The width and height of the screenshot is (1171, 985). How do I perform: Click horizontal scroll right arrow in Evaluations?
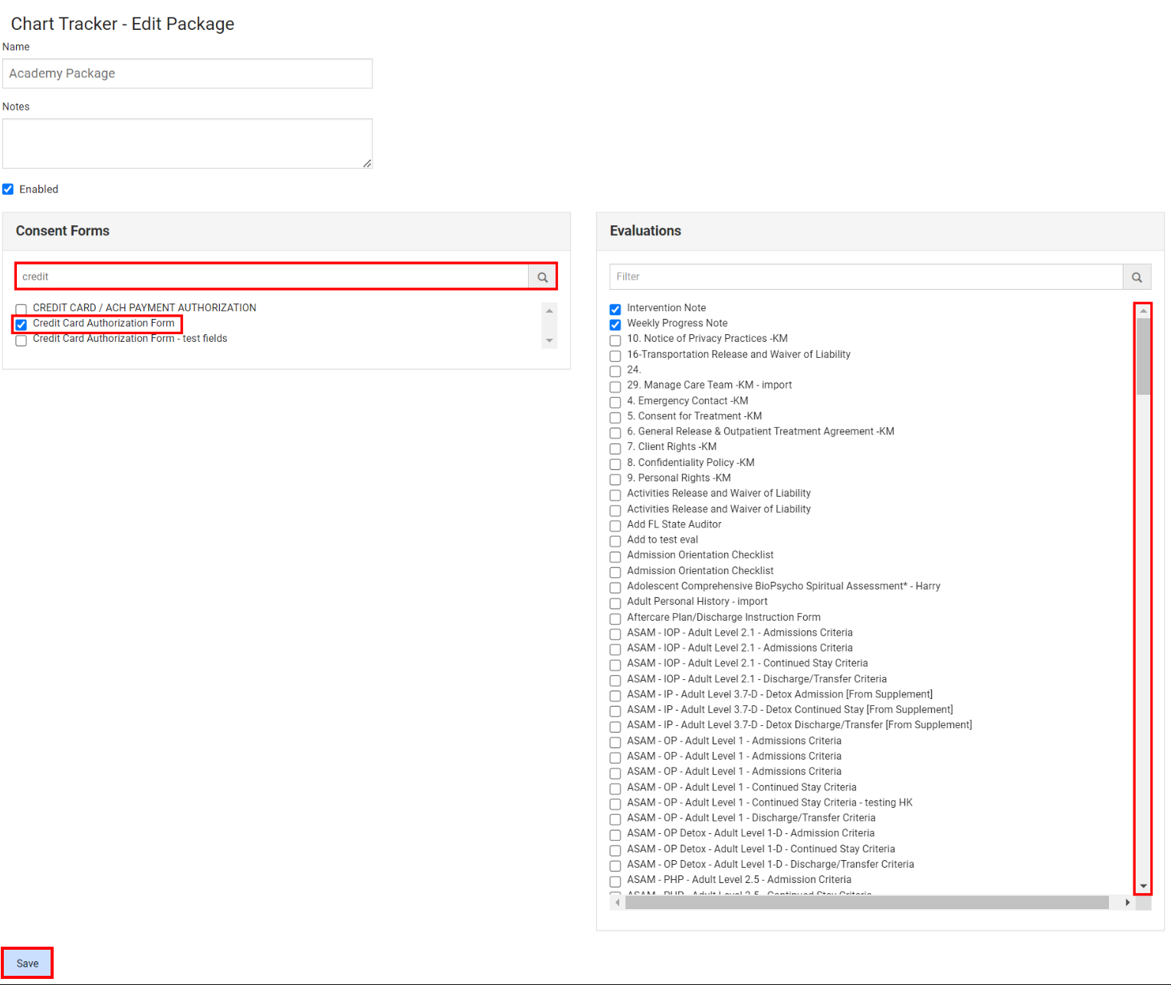1127,903
